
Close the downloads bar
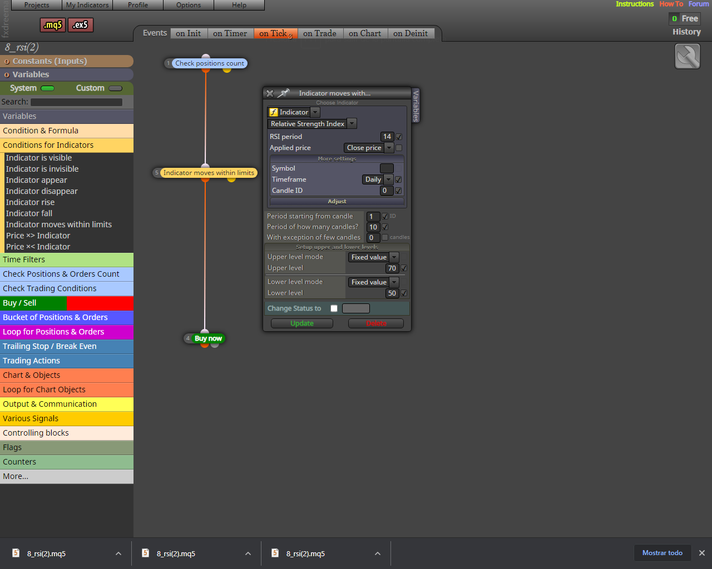[702, 553]
